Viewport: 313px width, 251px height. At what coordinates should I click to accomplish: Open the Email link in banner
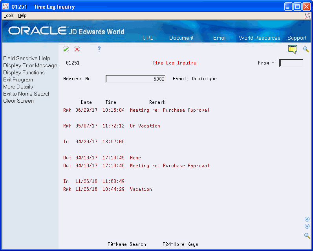pos(220,38)
